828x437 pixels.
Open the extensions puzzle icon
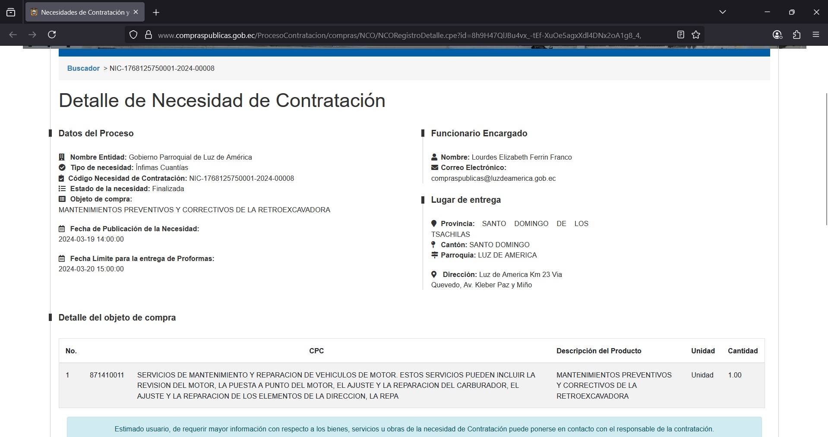pyautogui.click(x=797, y=35)
